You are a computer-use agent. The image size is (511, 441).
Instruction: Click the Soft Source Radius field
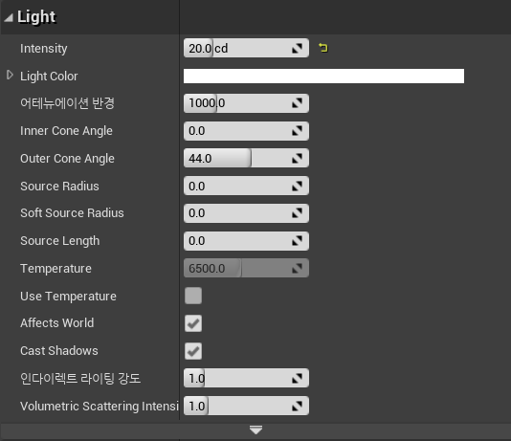(x=246, y=213)
